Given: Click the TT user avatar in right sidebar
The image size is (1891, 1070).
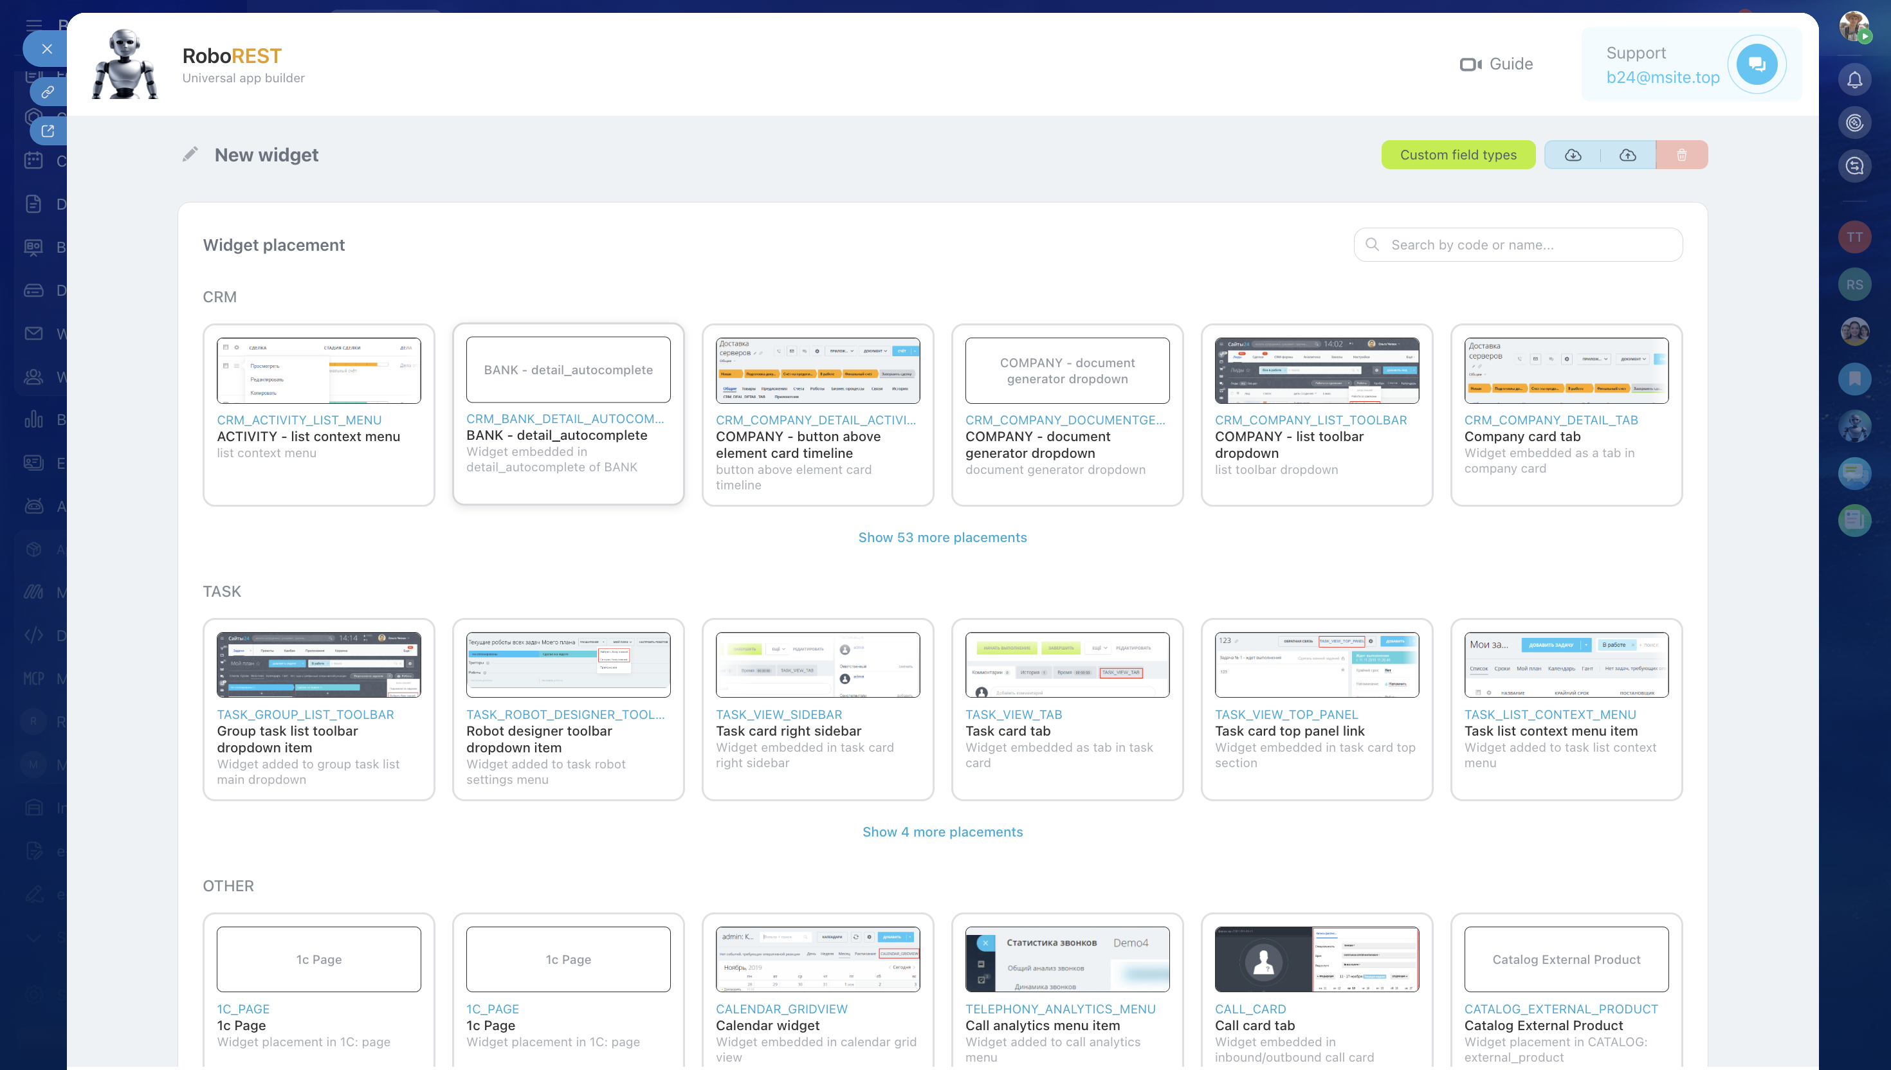Looking at the screenshot, I should click(x=1854, y=237).
